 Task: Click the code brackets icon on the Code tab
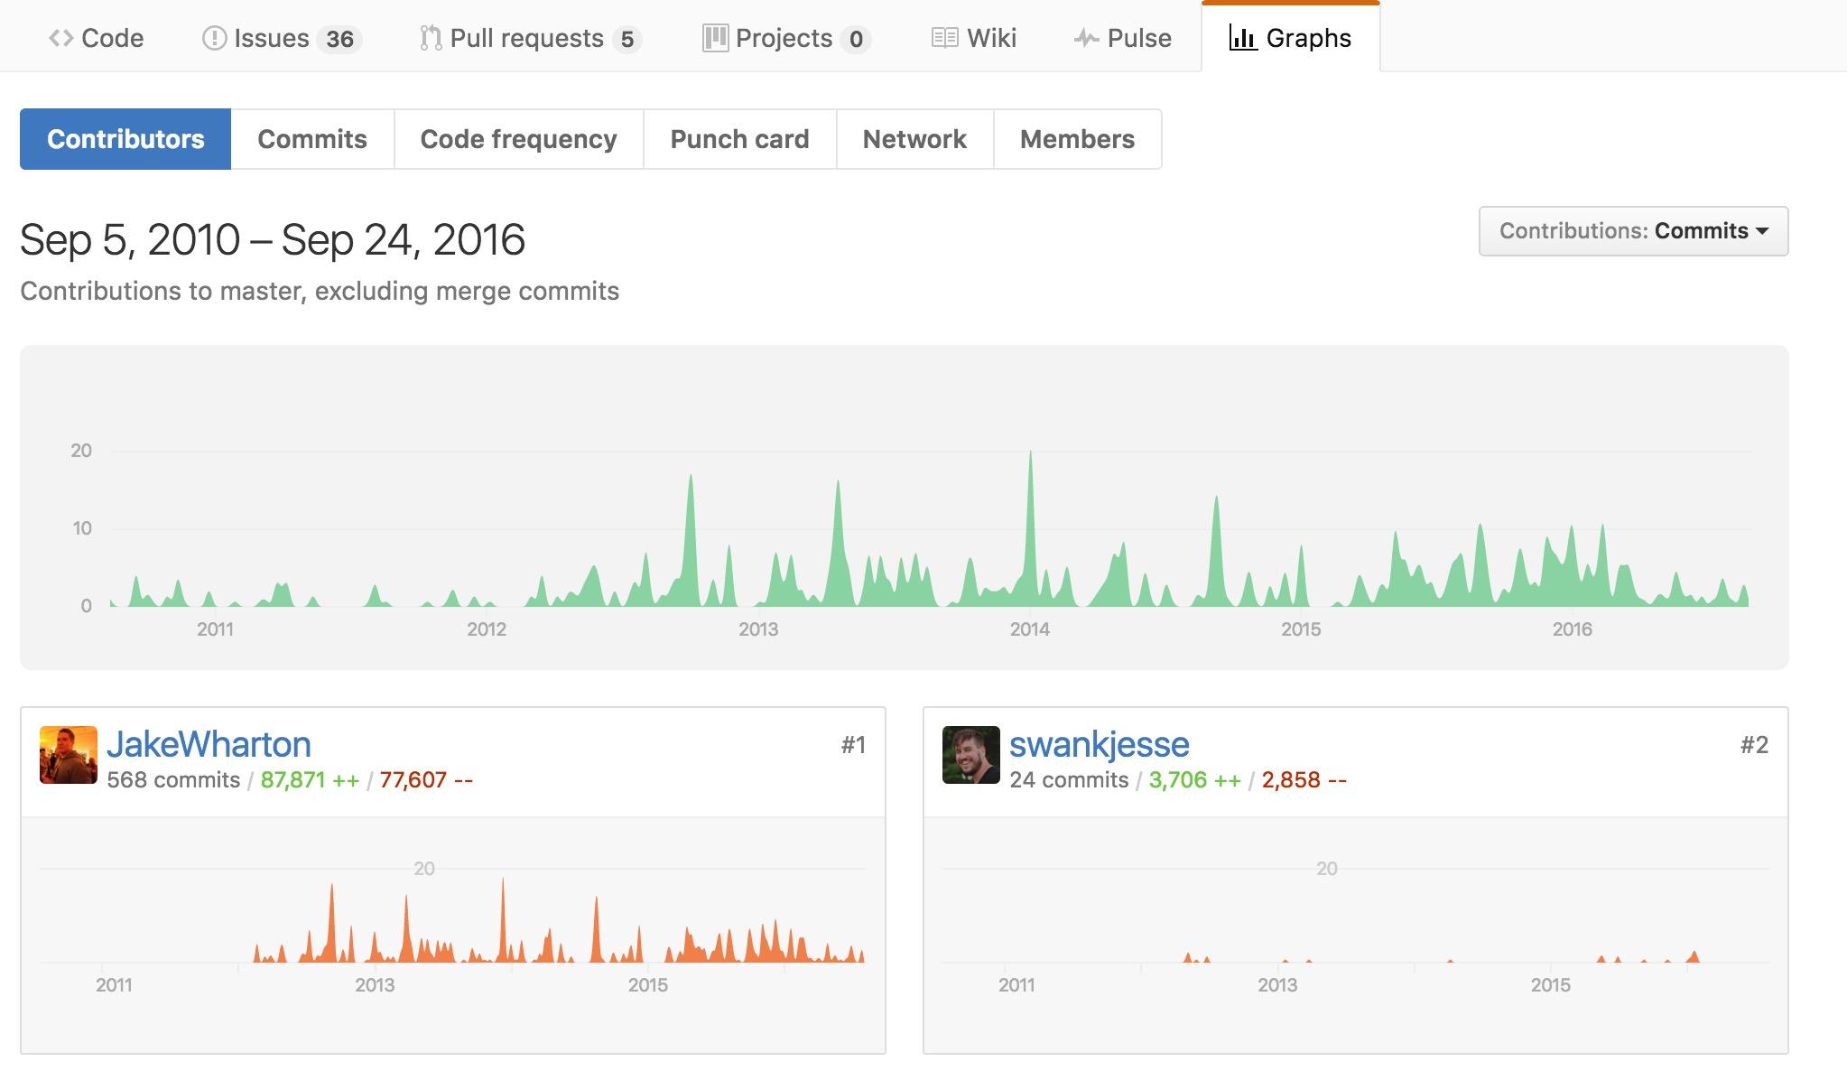tap(61, 37)
